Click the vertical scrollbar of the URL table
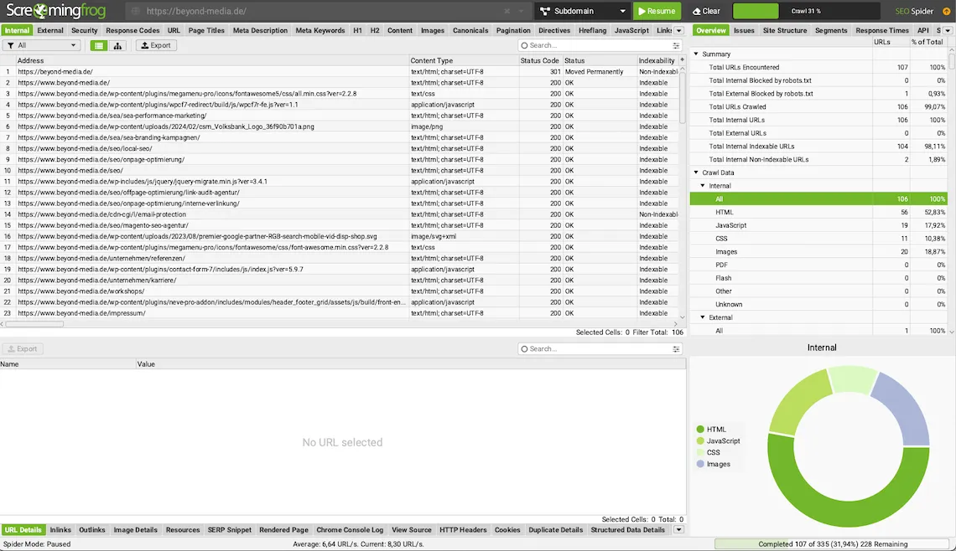The height and width of the screenshot is (551, 956). 683,97
